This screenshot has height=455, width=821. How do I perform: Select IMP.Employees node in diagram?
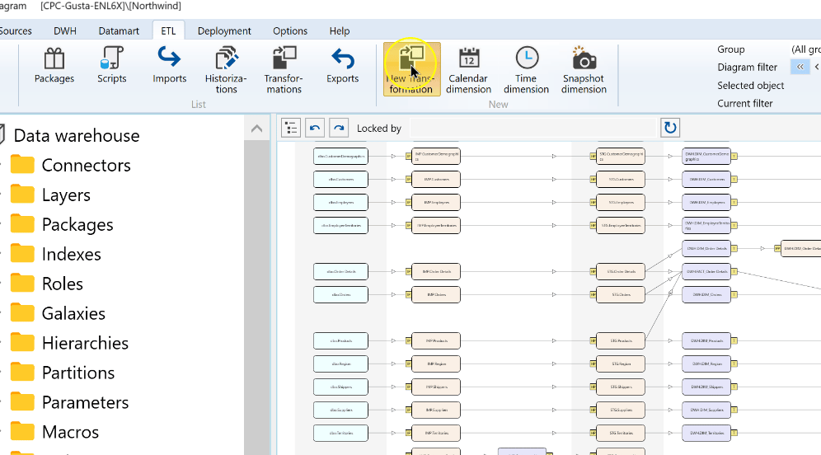[x=436, y=202]
